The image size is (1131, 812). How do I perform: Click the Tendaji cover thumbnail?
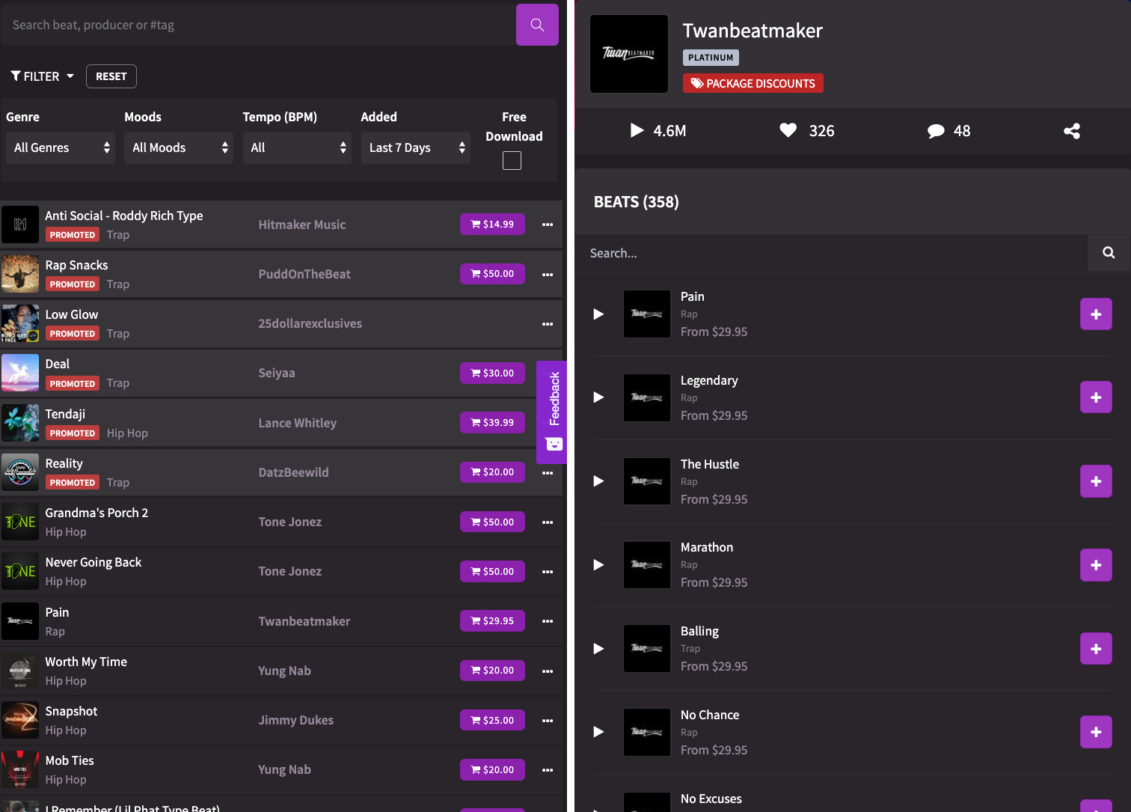pyautogui.click(x=20, y=423)
